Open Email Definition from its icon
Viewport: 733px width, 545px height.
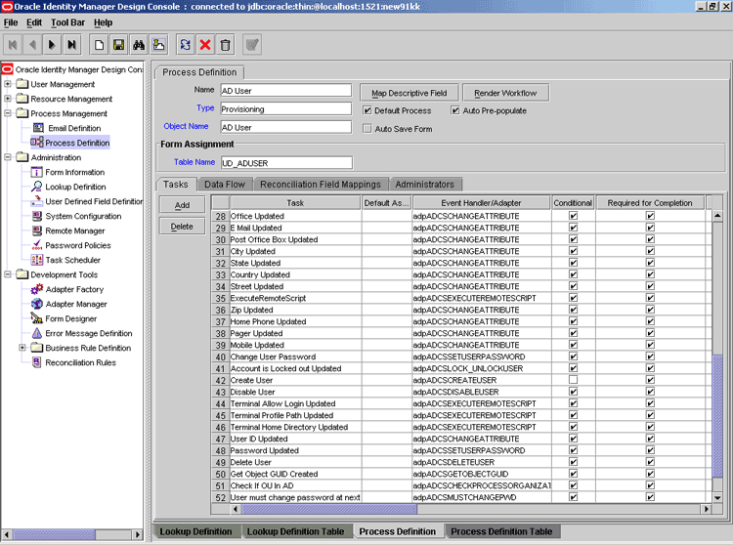(38, 128)
